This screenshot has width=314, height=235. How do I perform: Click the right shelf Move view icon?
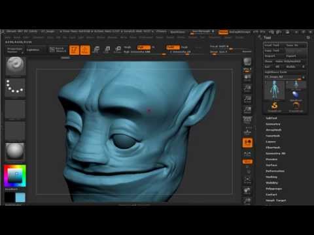[247, 191]
